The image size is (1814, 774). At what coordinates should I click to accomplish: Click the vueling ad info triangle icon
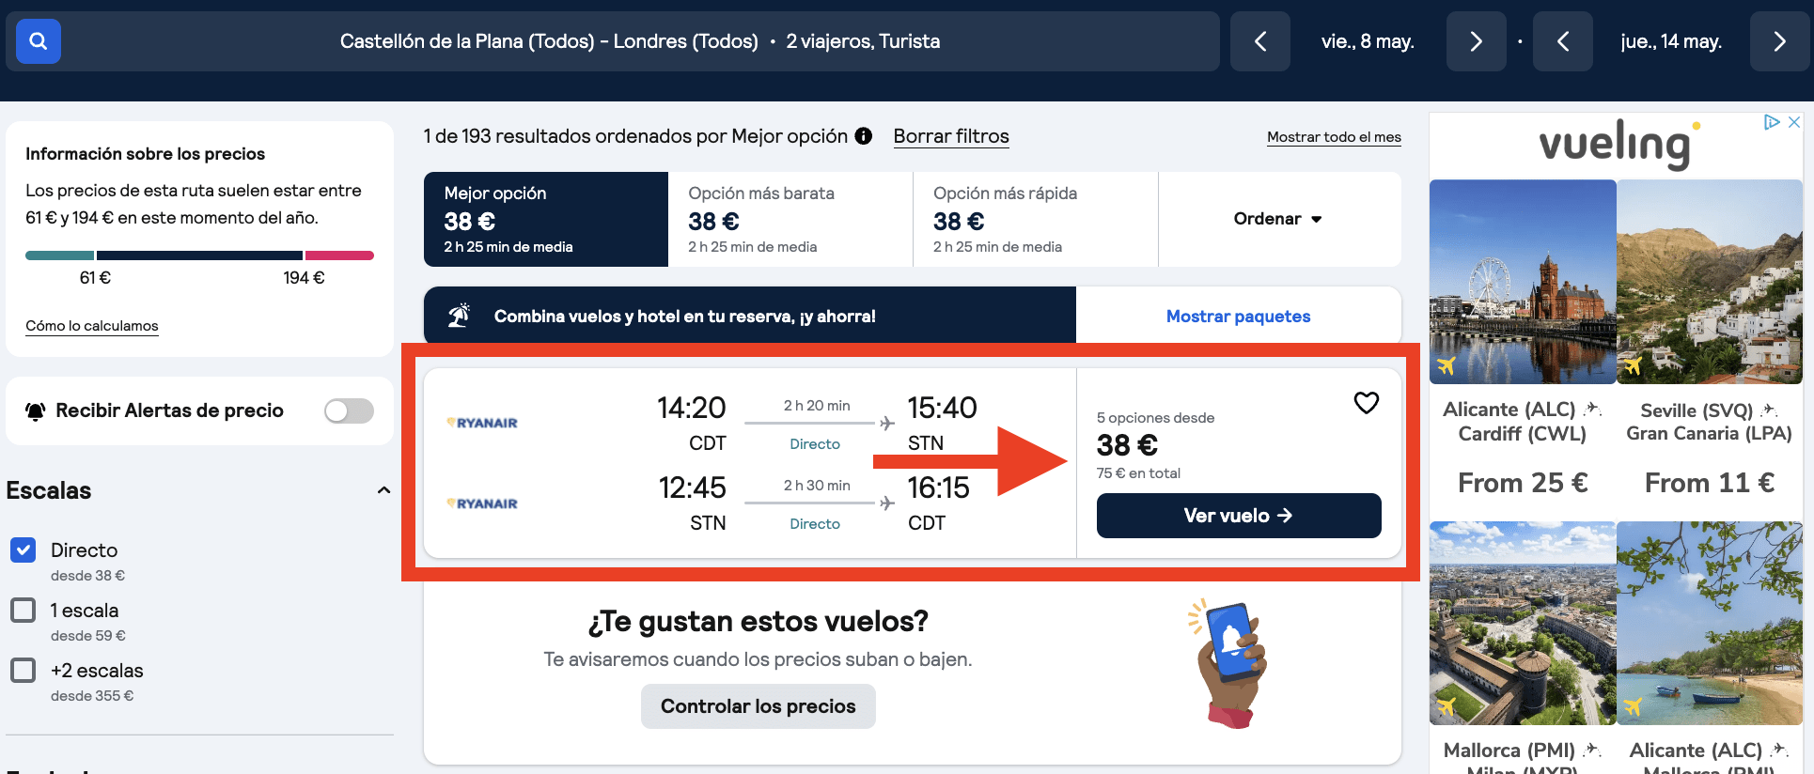pyautogui.click(x=1772, y=122)
